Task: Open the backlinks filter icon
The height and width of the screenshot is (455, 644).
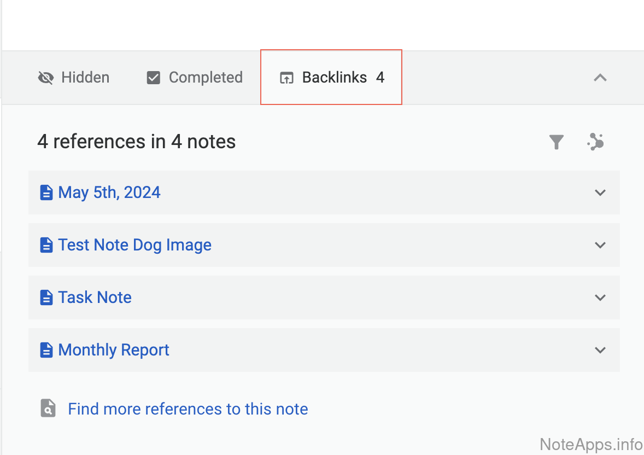Action: coord(556,142)
